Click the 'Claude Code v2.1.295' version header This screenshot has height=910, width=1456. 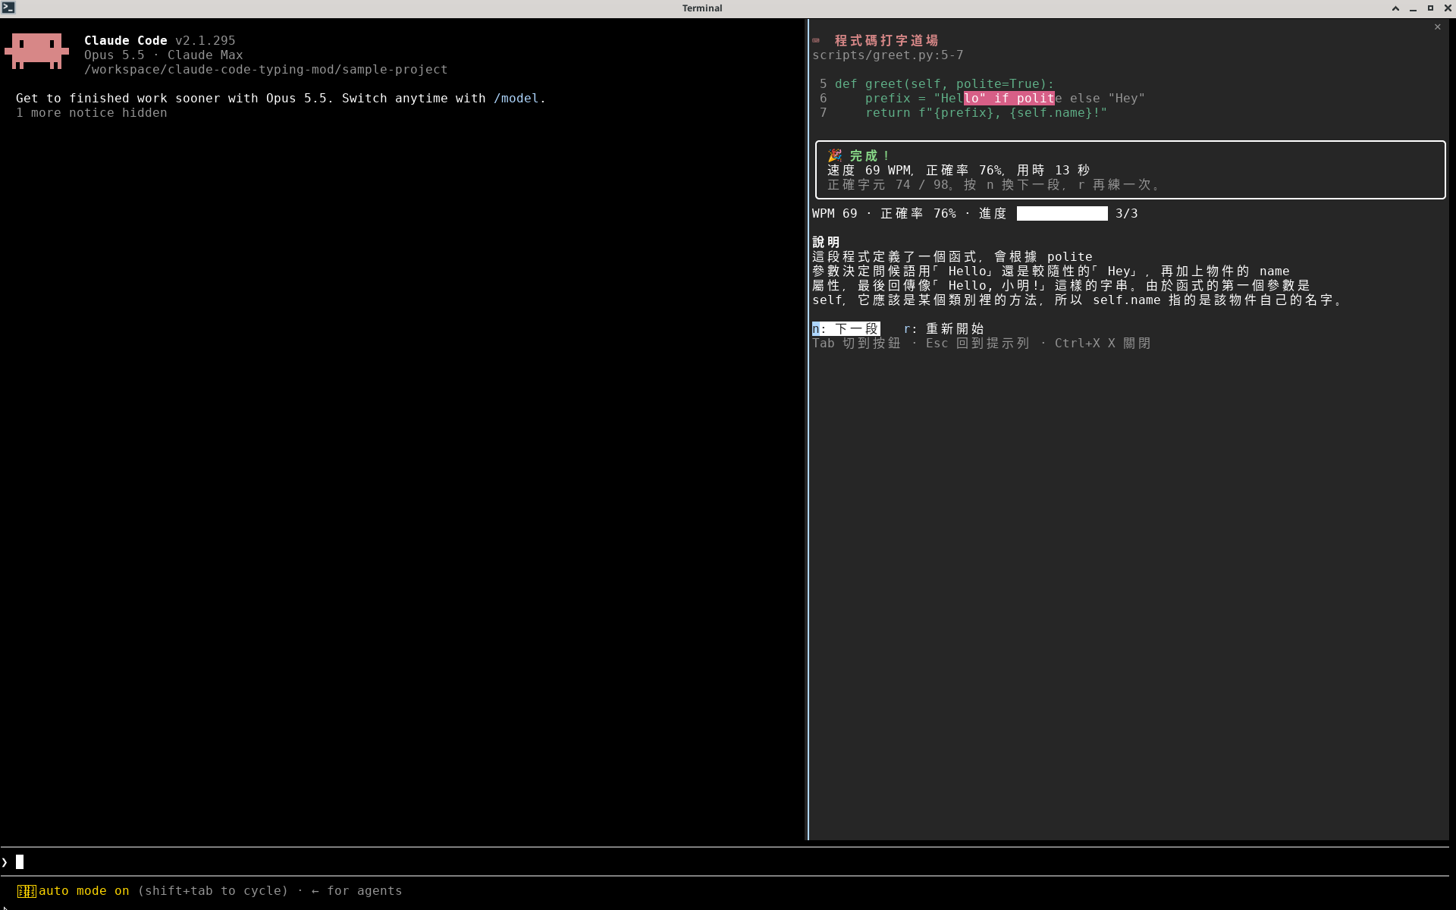point(160,40)
